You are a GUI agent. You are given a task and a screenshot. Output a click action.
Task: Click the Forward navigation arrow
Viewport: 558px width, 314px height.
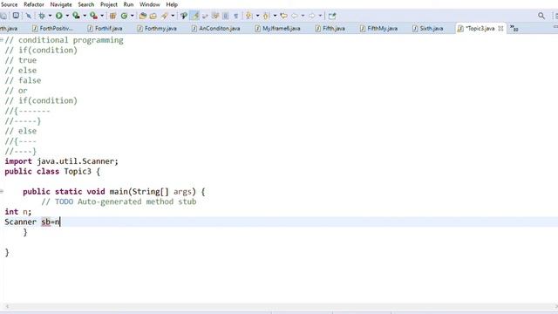pyautogui.click(x=312, y=16)
